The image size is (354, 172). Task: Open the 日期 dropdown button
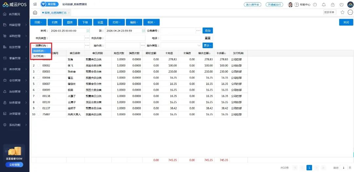[38, 22]
